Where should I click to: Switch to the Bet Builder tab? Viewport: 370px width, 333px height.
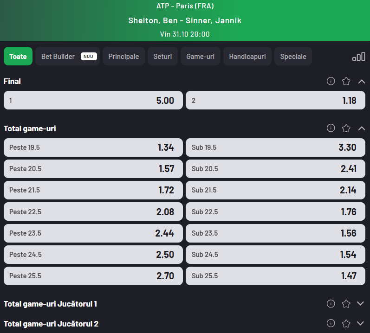[x=67, y=57]
